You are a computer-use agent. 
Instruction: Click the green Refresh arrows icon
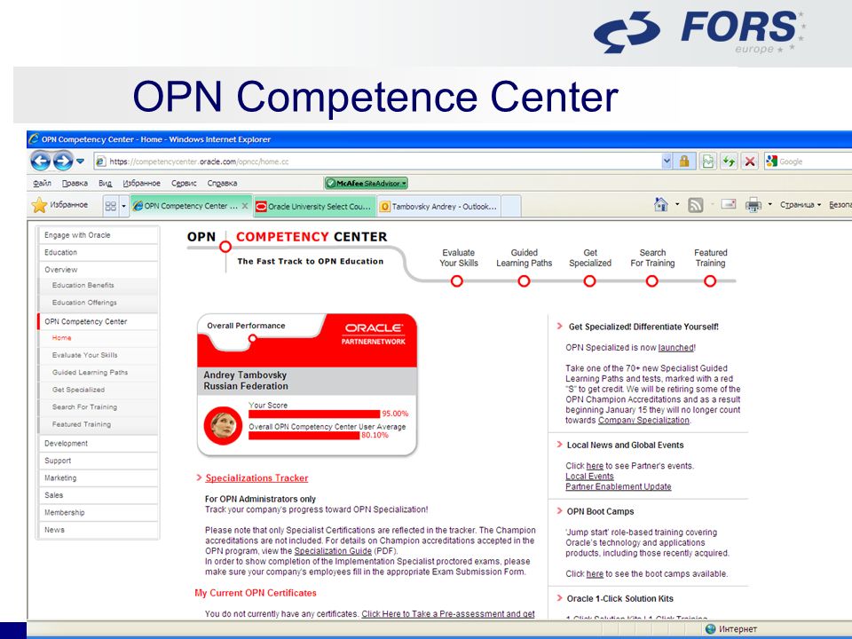coord(729,162)
